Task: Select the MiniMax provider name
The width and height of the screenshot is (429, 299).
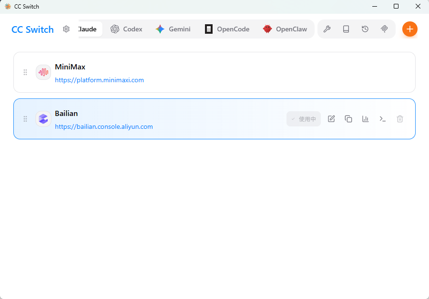Action: click(x=70, y=67)
